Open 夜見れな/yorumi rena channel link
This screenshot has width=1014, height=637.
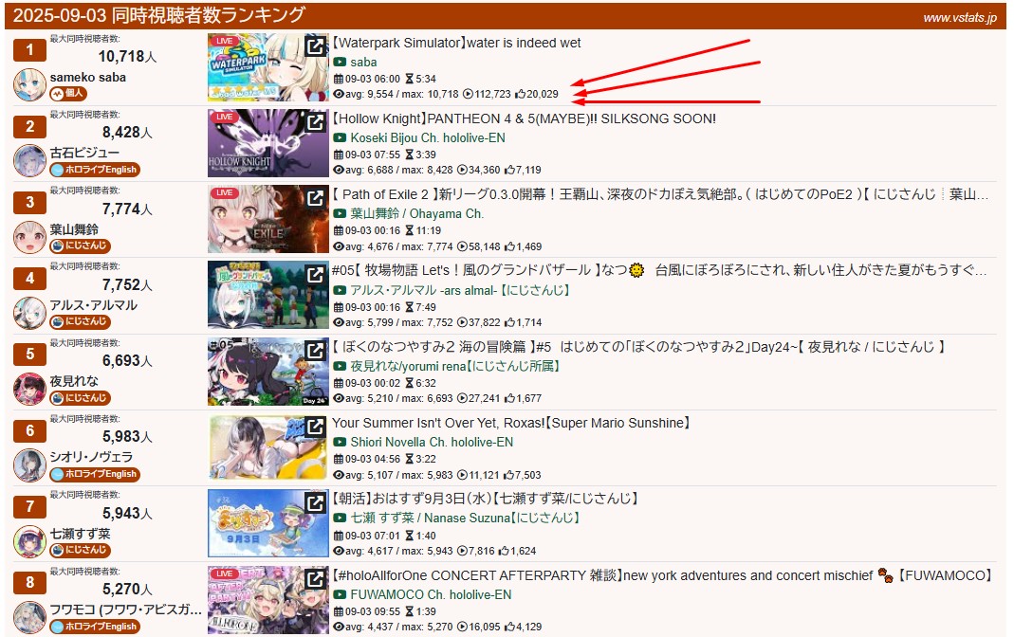454,366
